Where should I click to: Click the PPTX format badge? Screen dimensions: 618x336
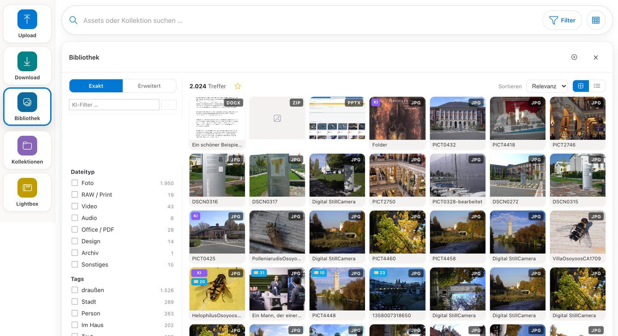[354, 102]
